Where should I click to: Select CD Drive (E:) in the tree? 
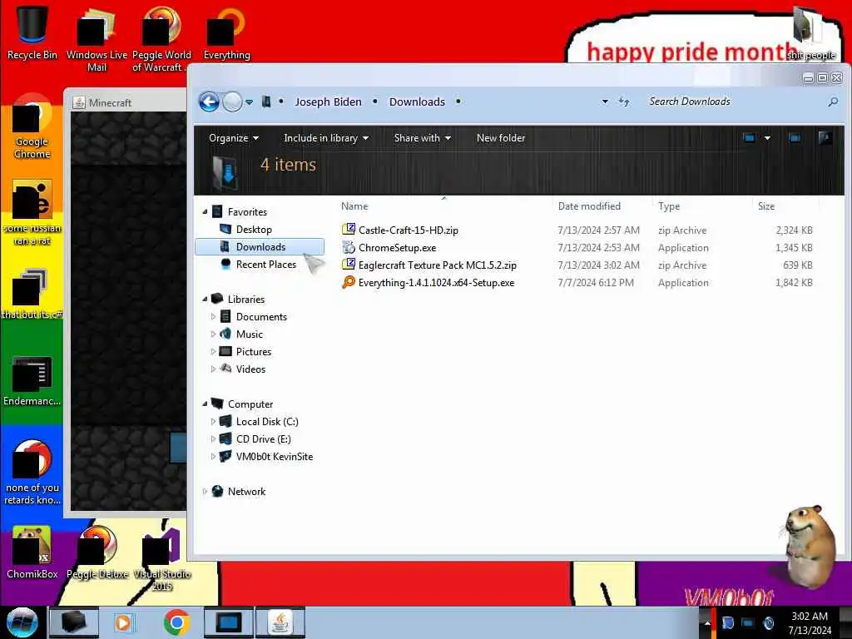point(263,438)
